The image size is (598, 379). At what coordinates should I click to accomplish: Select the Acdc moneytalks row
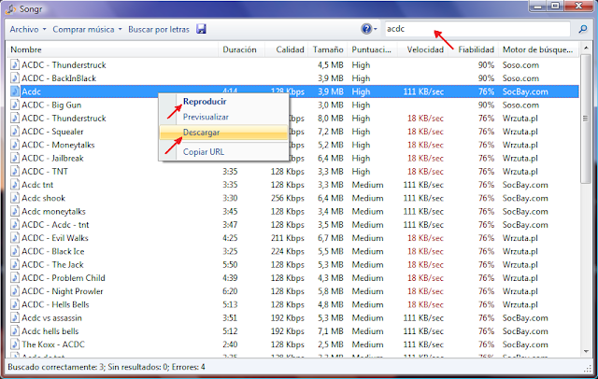tap(292, 211)
